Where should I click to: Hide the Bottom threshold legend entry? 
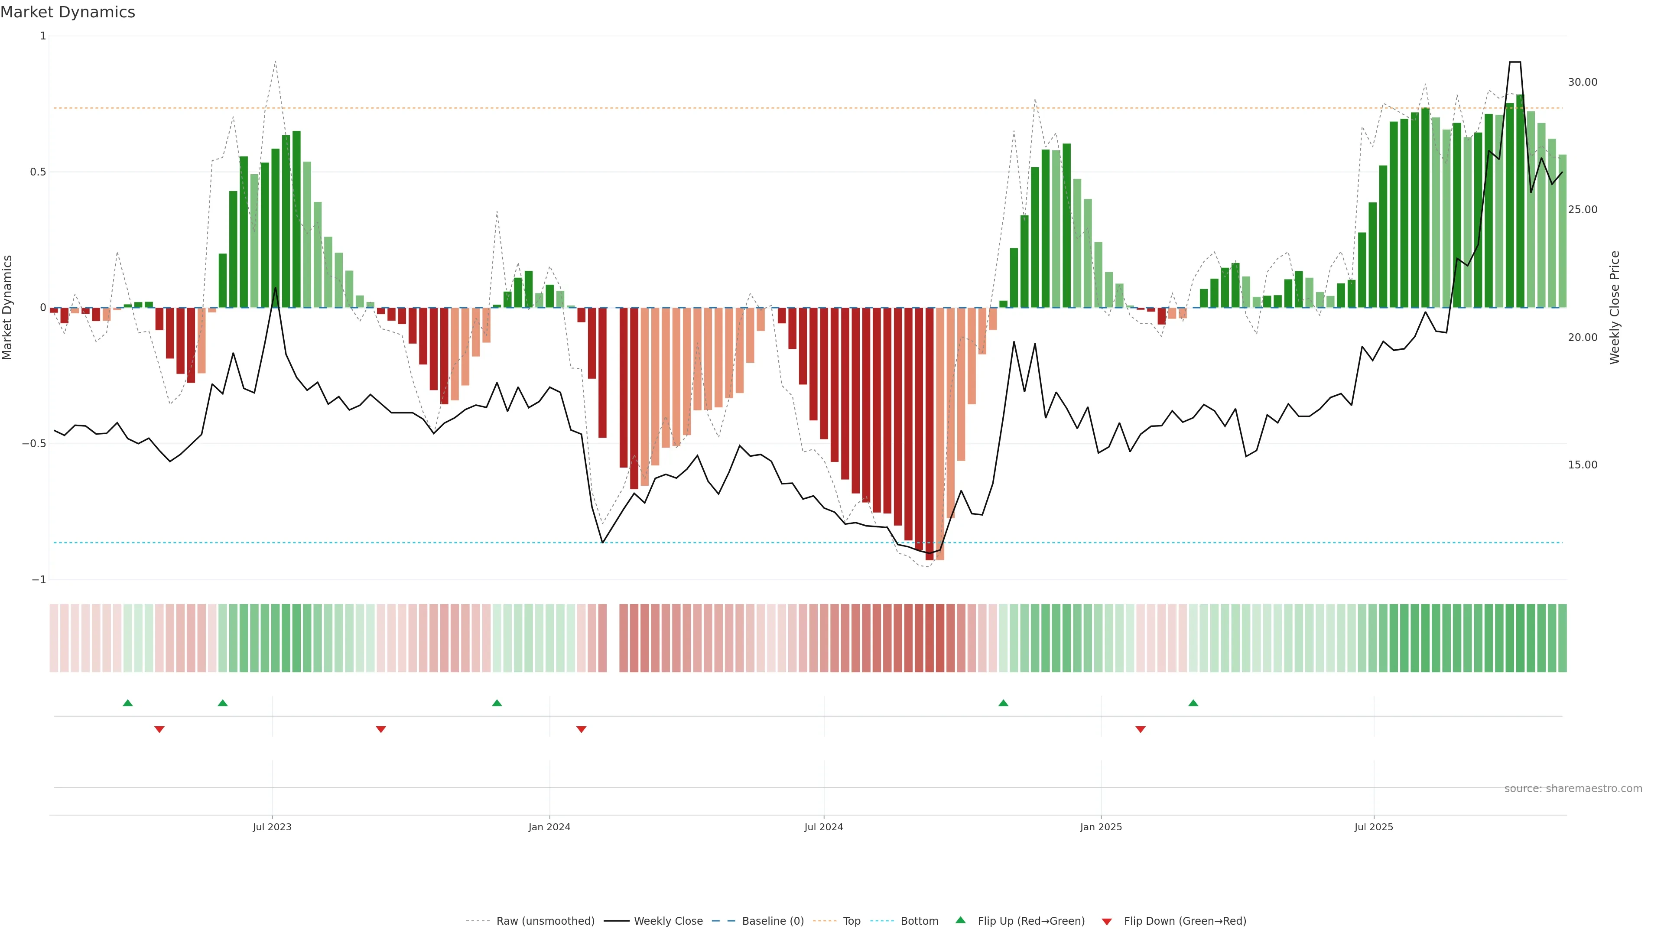pos(919,921)
